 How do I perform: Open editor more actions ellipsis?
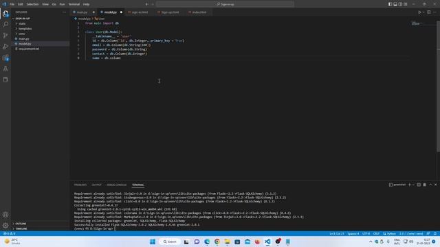coord(435,12)
